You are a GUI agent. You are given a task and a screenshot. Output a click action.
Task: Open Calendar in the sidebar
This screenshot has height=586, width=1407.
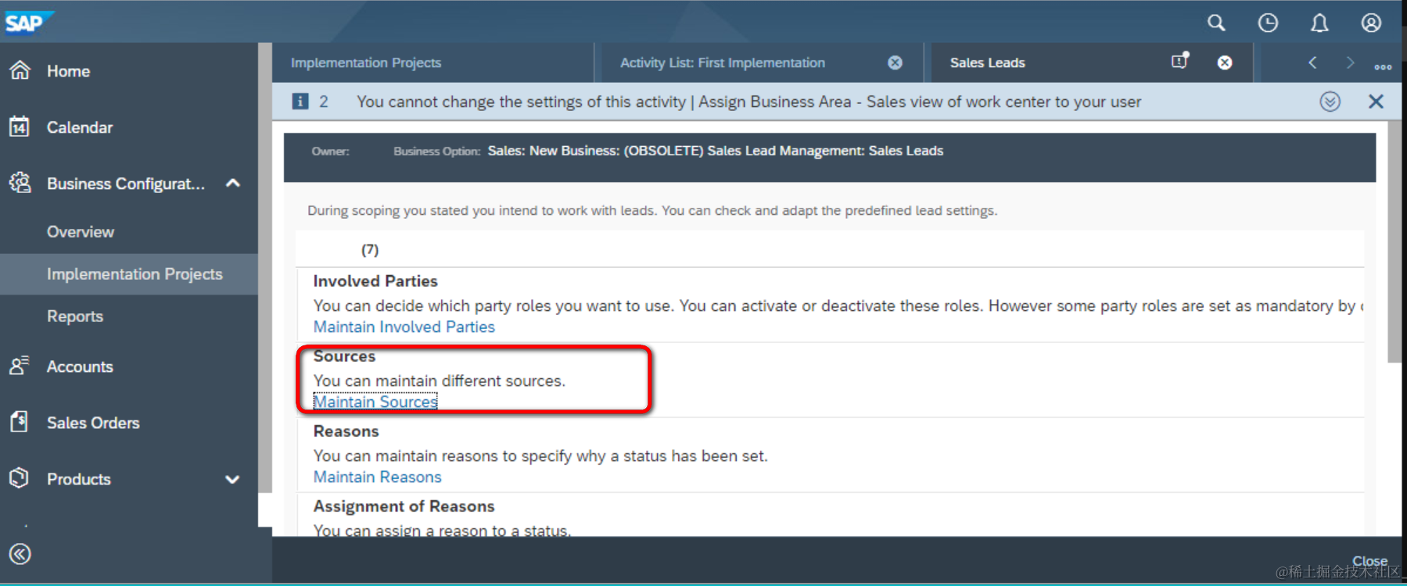point(80,127)
